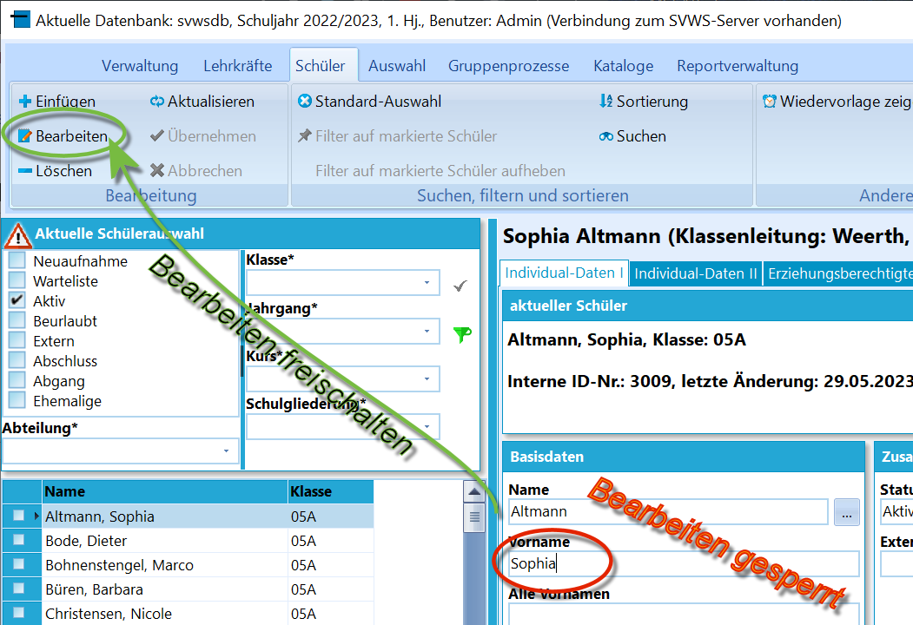913x625 pixels.
Task: Open the Reportverwaltung ribbon tab
Action: point(738,66)
